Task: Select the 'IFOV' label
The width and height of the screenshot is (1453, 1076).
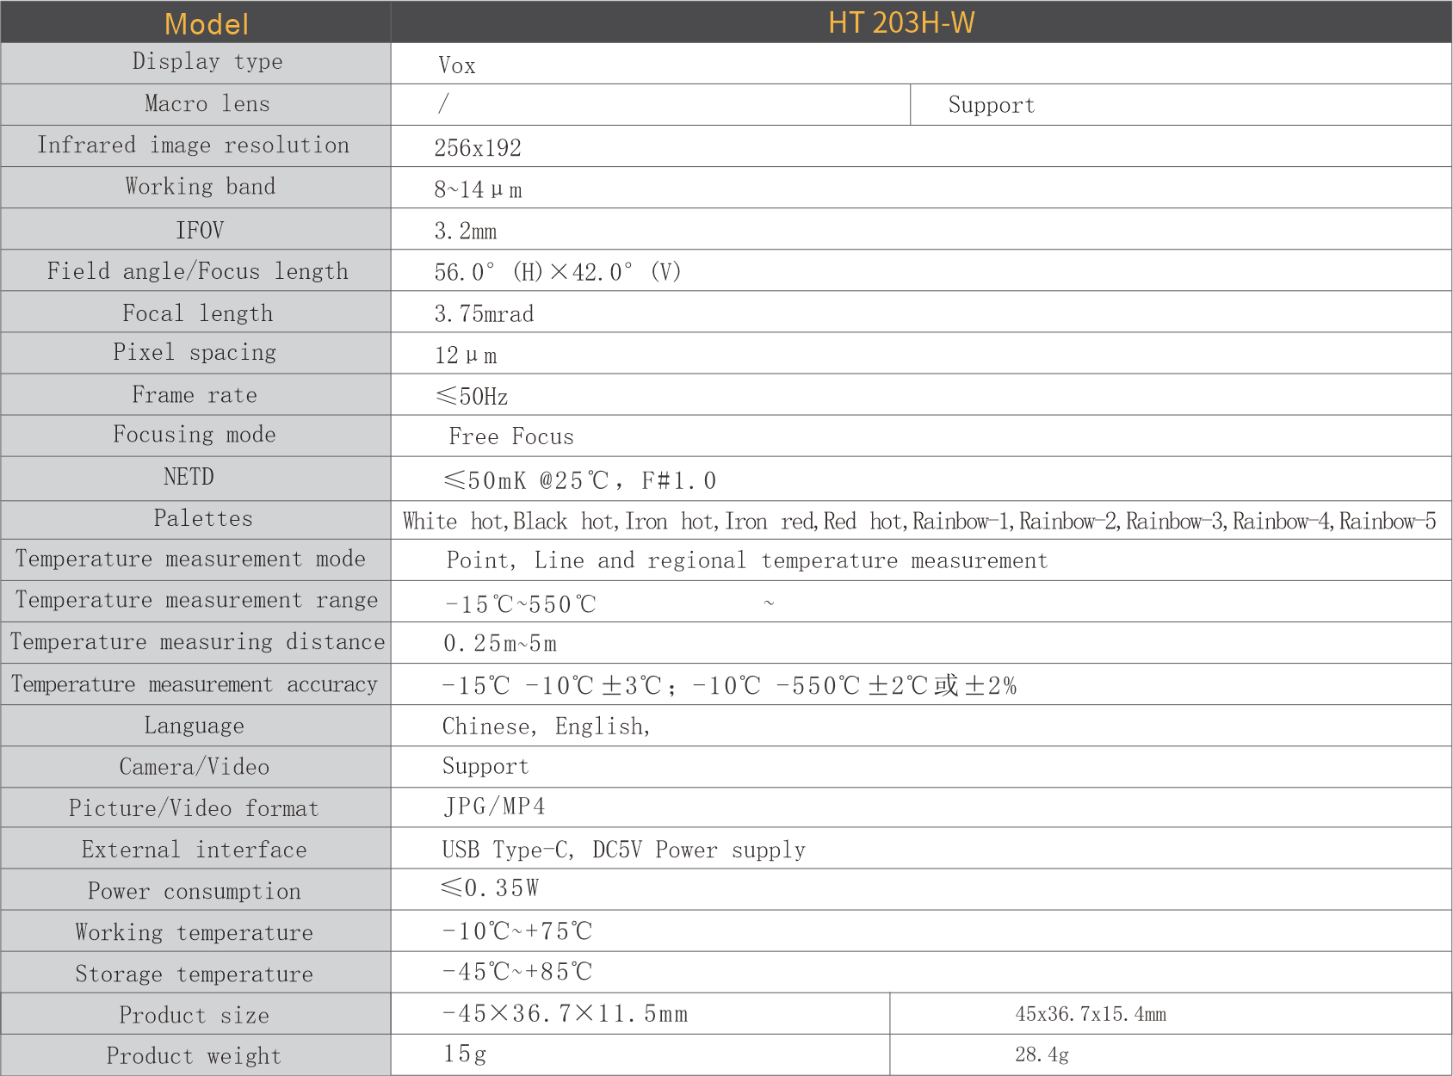Action: 200,231
